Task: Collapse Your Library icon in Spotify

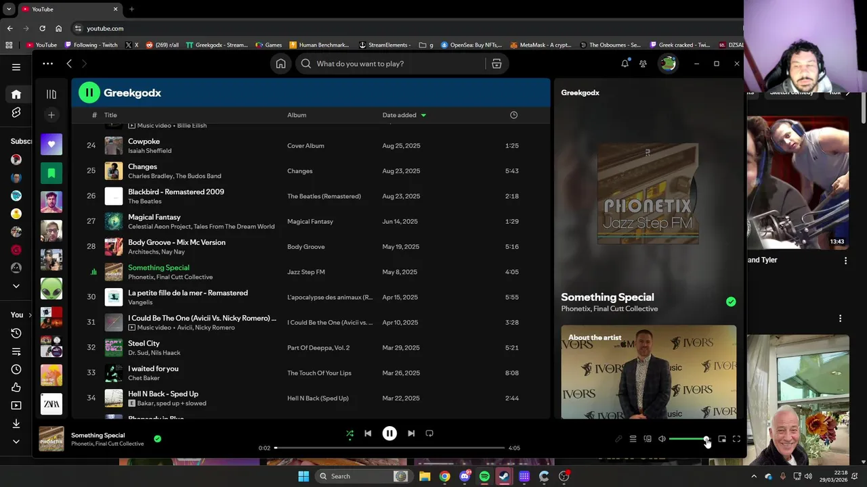Action: [x=51, y=94]
